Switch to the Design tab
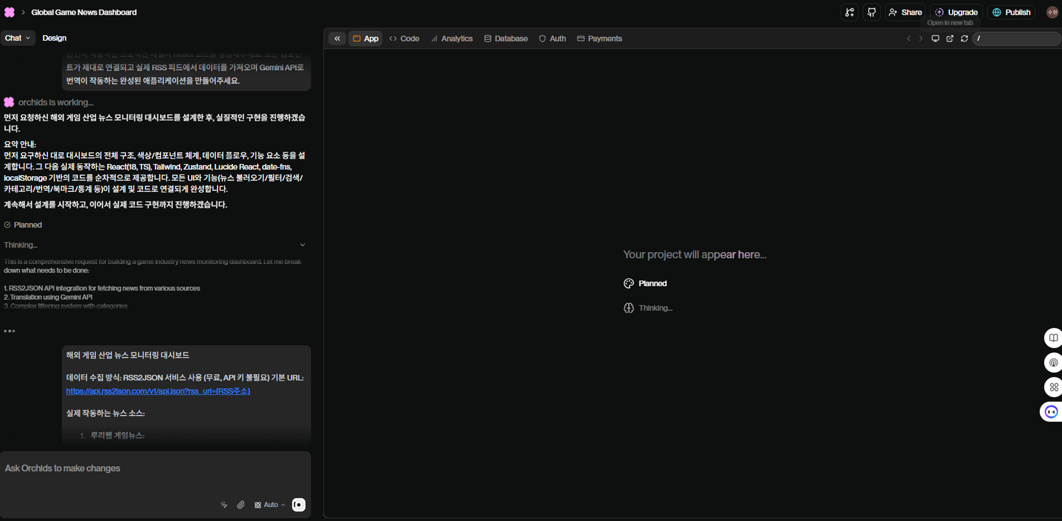 pyautogui.click(x=54, y=38)
